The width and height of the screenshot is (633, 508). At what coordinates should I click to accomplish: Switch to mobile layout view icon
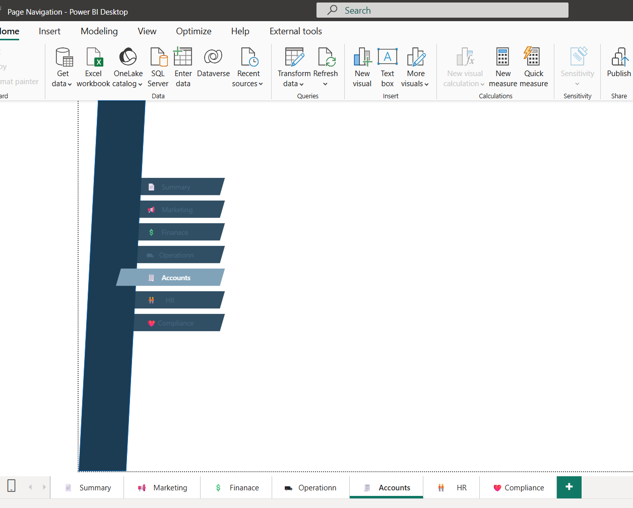coord(11,486)
